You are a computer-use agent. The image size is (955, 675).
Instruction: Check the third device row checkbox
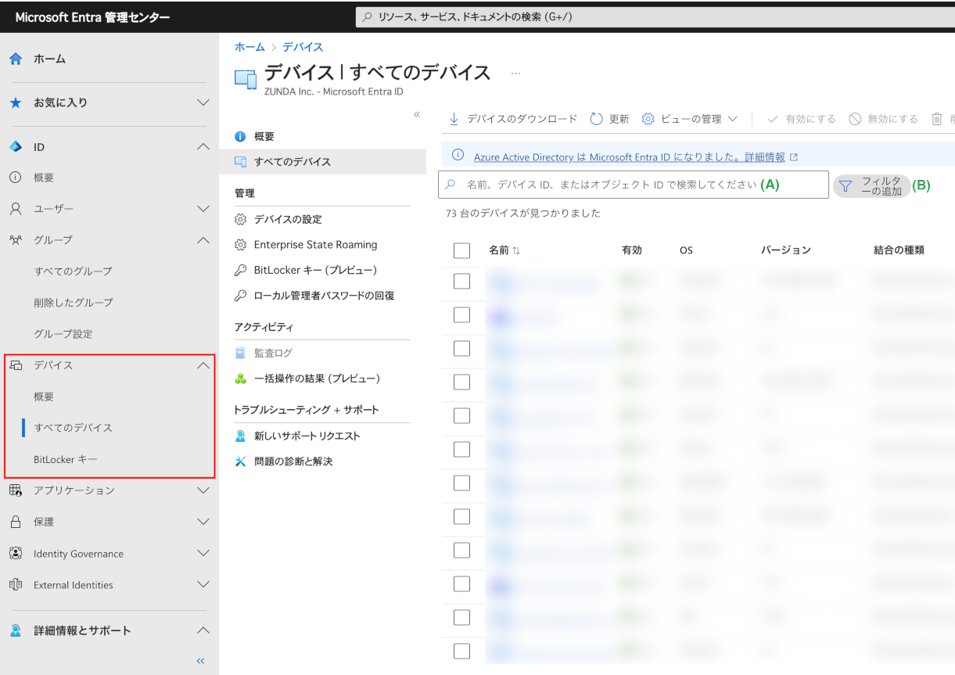[461, 348]
